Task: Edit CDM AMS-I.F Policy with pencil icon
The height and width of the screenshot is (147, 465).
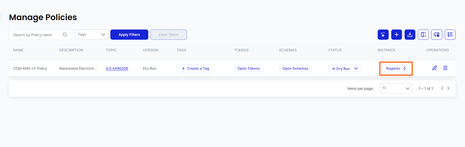Action: [434, 68]
